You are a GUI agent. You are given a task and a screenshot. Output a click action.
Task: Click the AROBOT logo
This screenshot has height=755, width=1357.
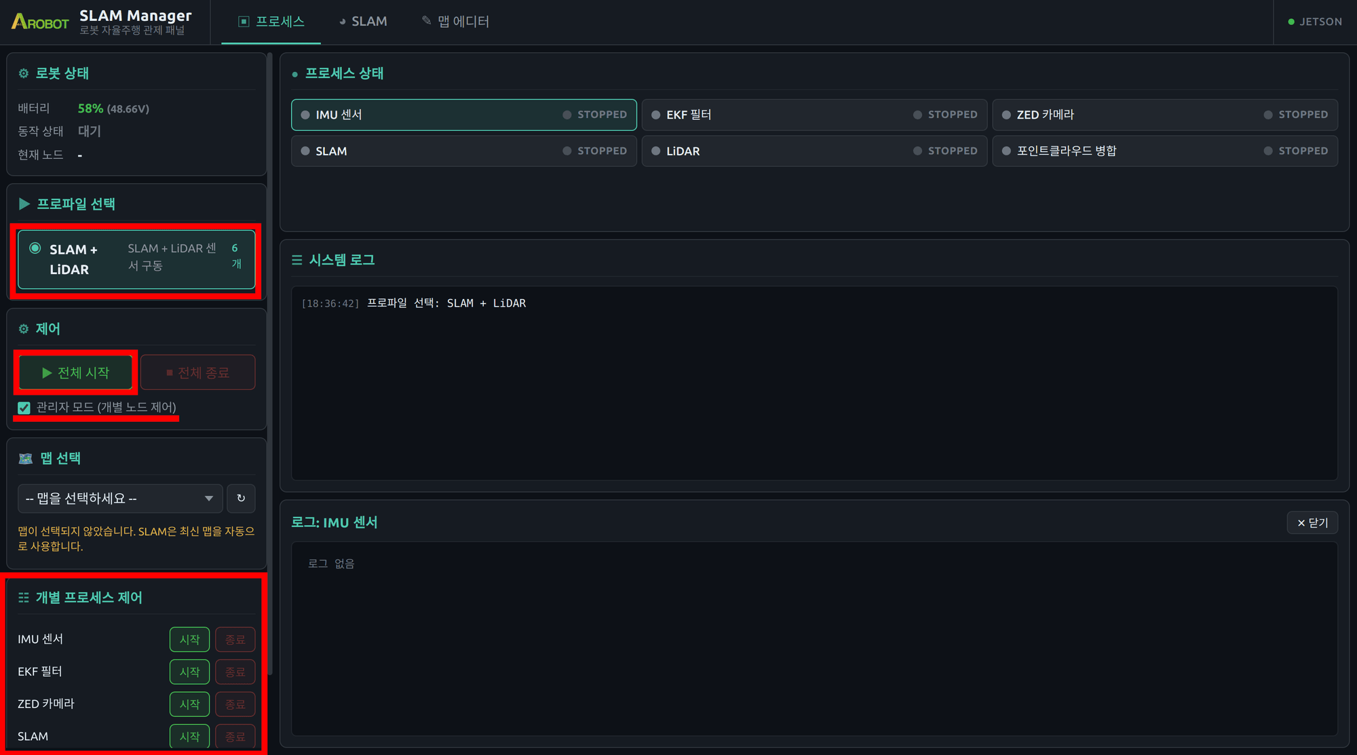click(x=40, y=22)
